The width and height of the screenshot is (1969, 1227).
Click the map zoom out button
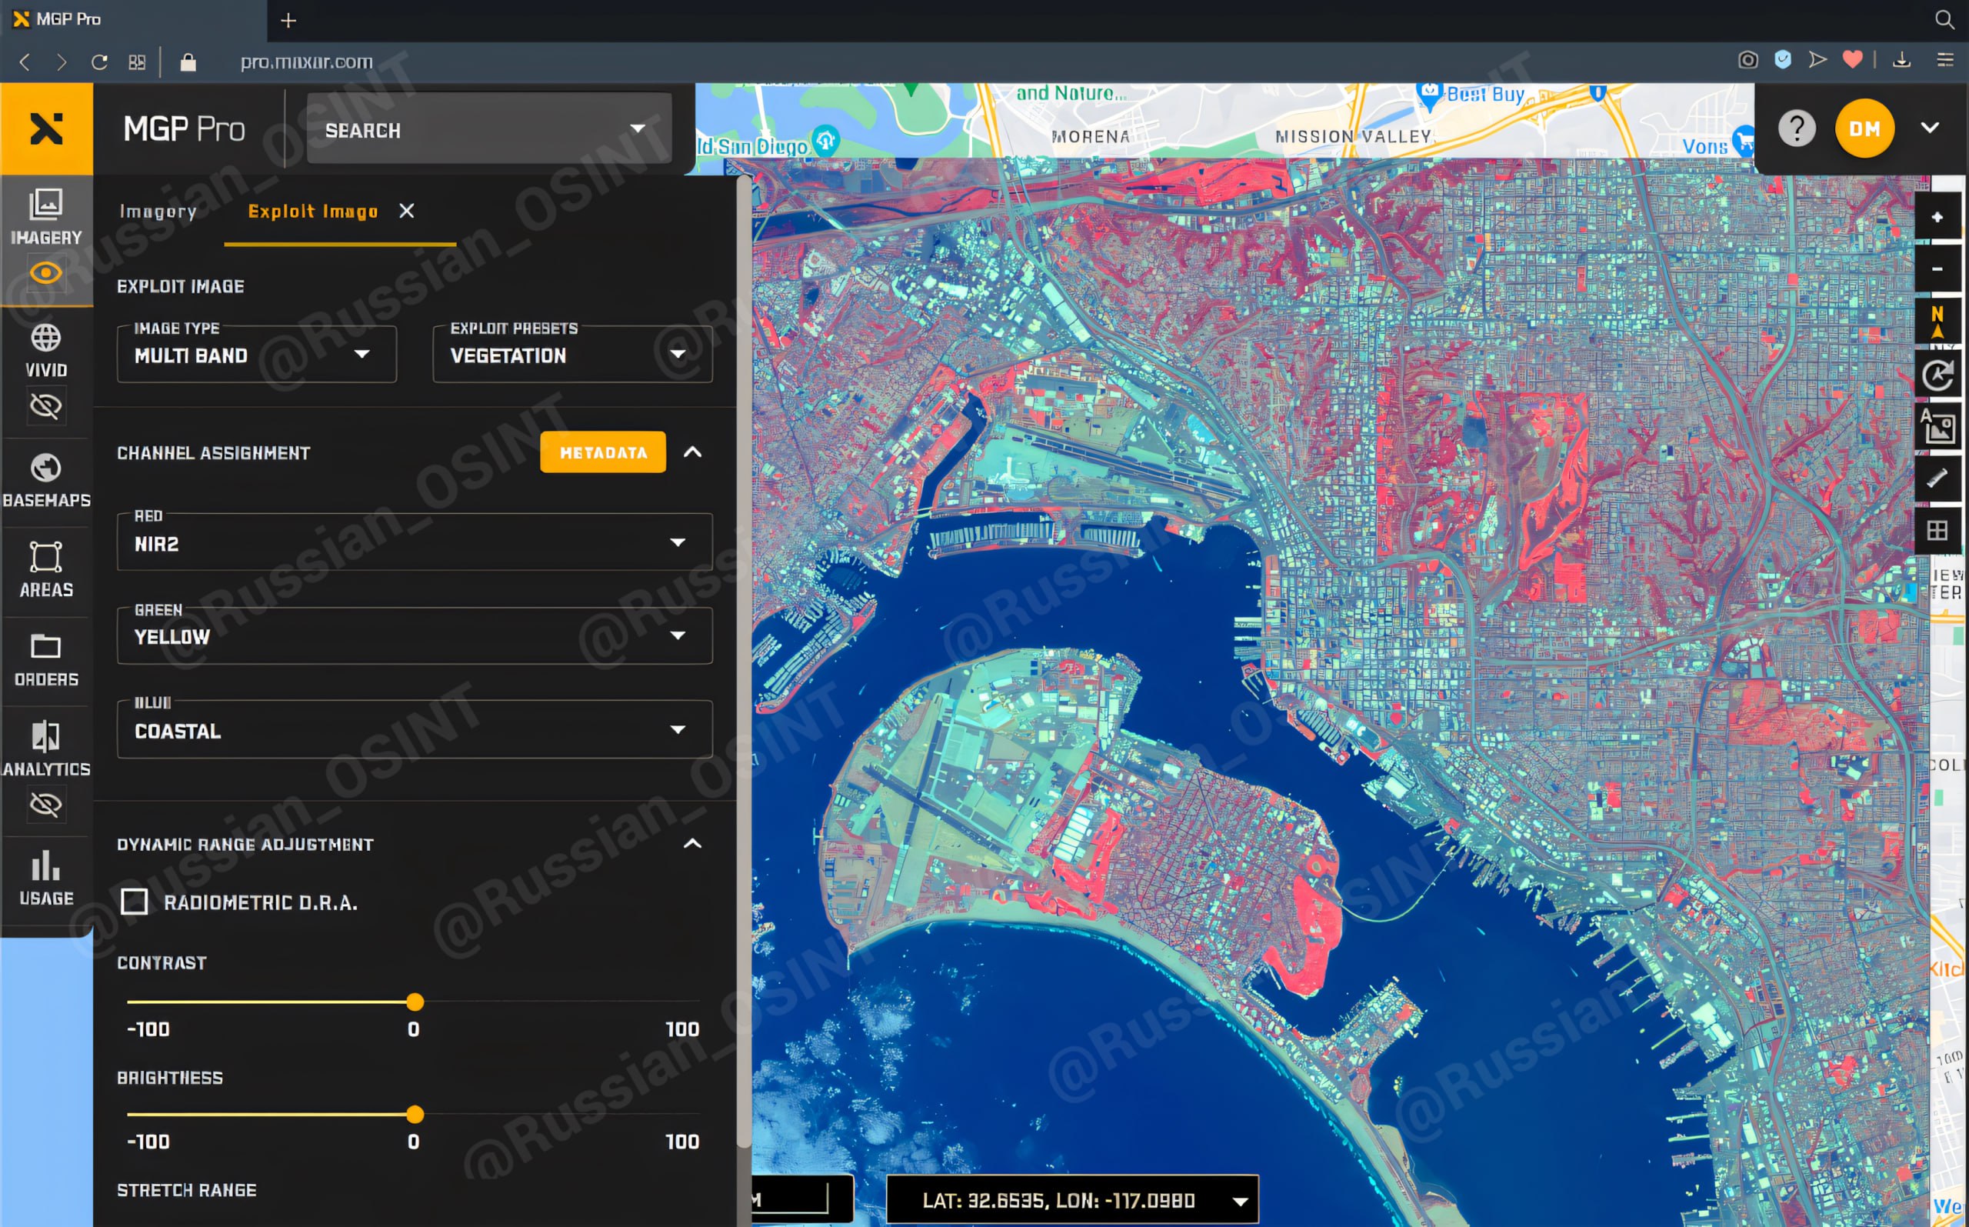[1937, 268]
